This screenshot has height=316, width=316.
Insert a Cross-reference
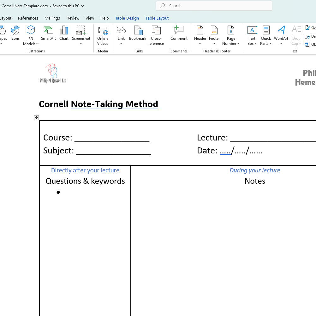[156, 36]
